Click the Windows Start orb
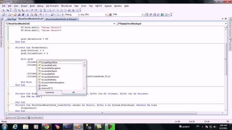 click(x=5, y=127)
